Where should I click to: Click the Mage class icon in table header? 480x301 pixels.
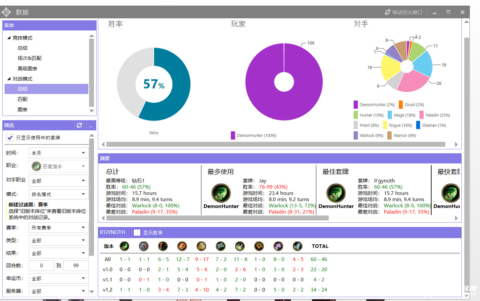pyautogui.click(x=182, y=246)
